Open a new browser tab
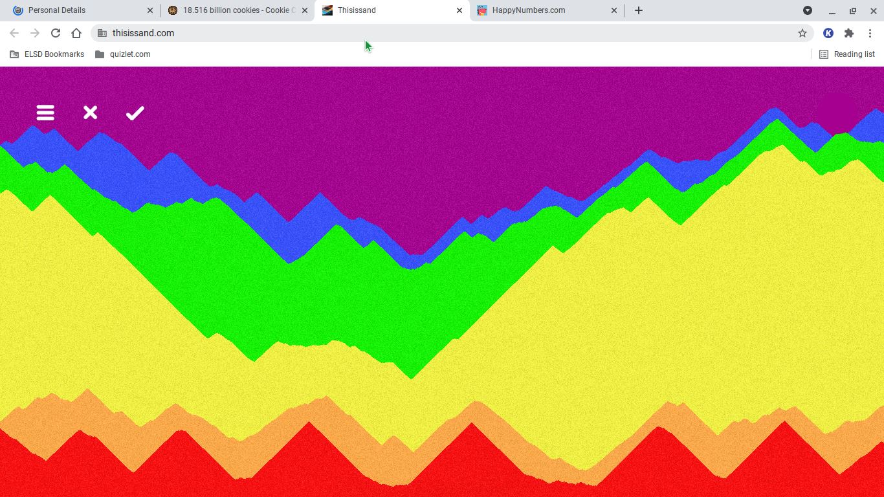The width and height of the screenshot is (884, 497). [x=639, y=10]
